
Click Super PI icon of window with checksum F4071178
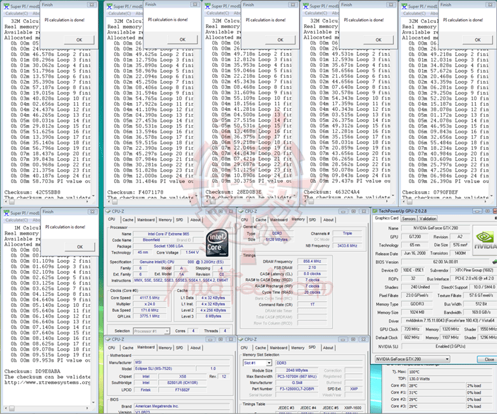[x=110, y=6]
